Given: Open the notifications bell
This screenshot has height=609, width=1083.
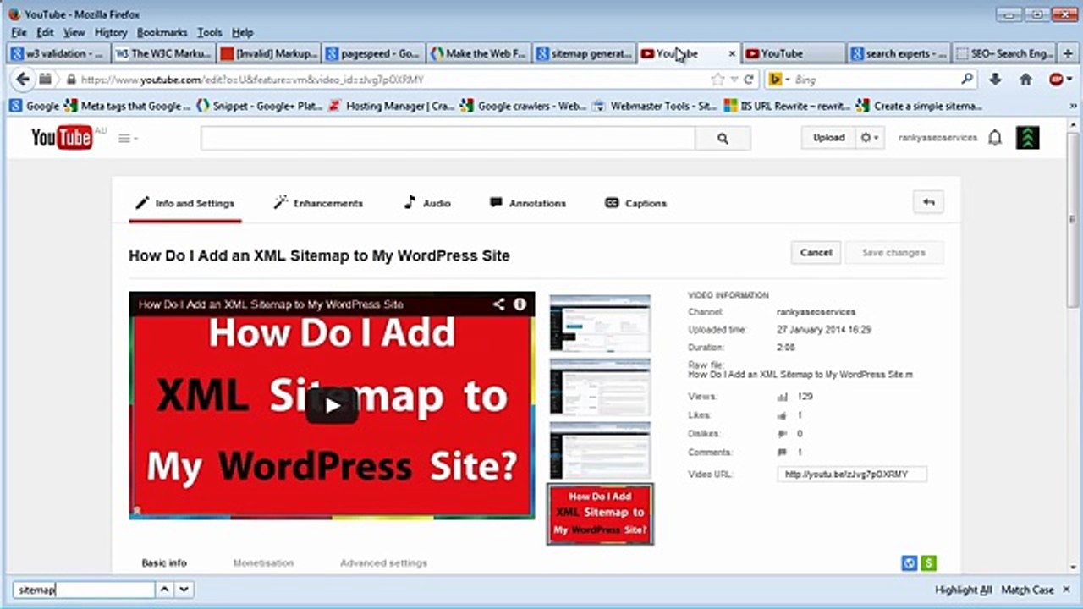Looking at the screenshot, I should tap(995, 138).
